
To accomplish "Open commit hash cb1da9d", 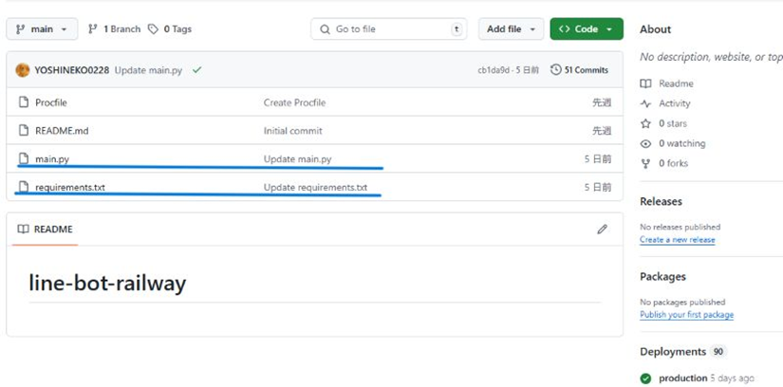I will pos(494,70).
